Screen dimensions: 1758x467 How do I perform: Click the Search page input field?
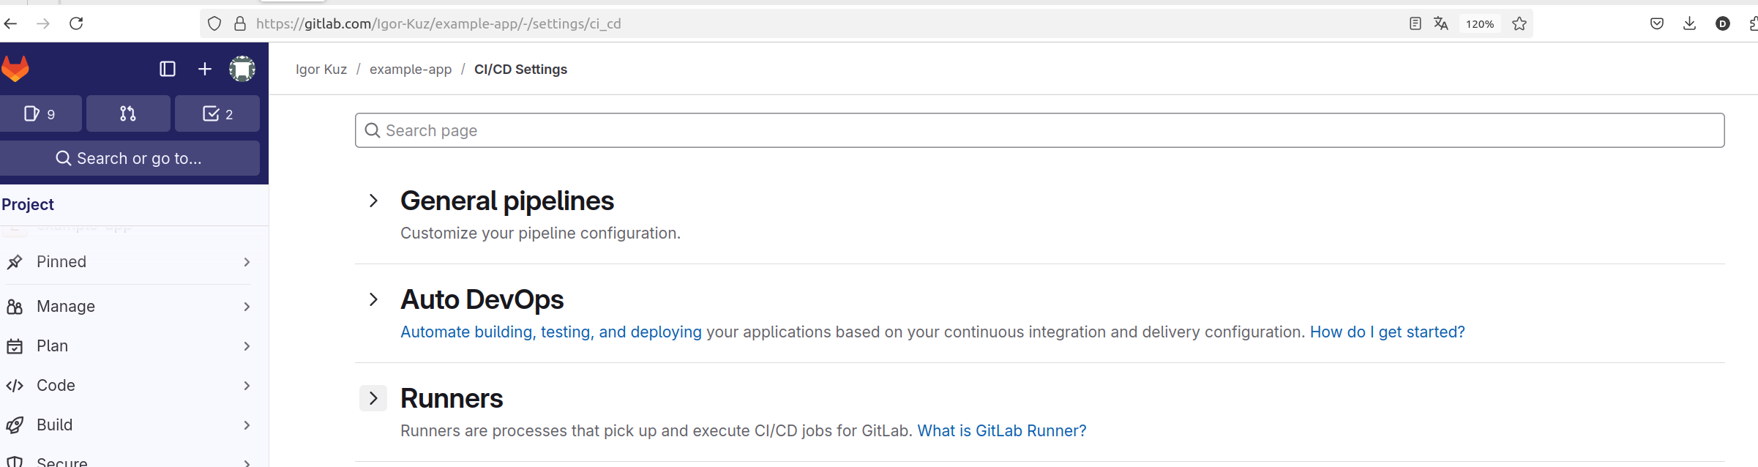[1039, 130]
